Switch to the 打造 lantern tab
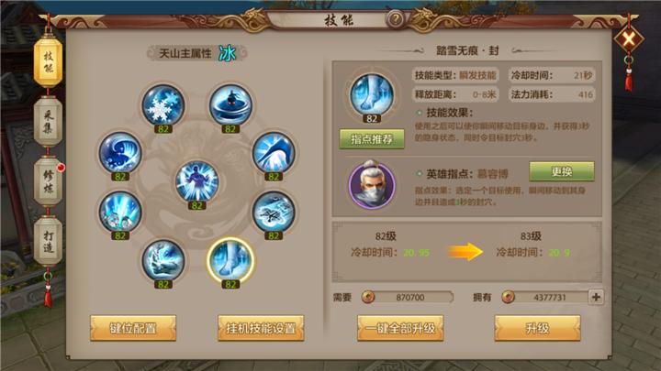The image size is (661, 371). coord(48,241)
